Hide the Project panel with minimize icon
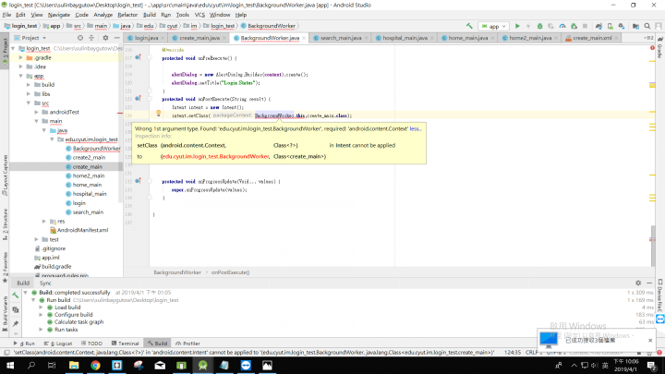 [x=117, y=38]
